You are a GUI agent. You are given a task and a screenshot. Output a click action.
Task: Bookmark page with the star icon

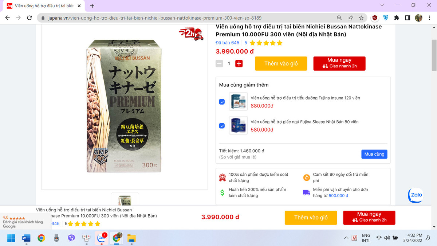click(x=361, y=18)
